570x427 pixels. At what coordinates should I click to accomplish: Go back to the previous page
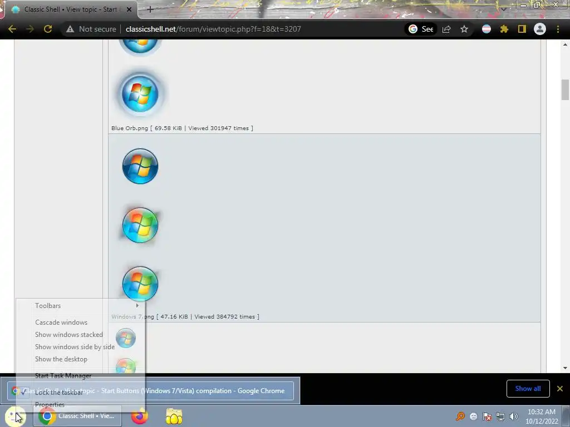tap(12, 29)
